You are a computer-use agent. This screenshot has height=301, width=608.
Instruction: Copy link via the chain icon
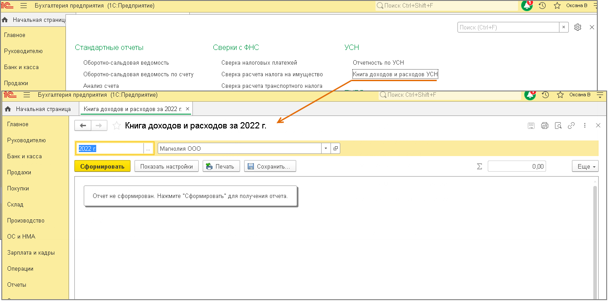(x=571, y=126)
